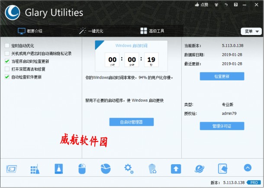Switch to the 一键优化 tab
Image resolution: width=264 pixels, height=188 pixels.
coord(91,31)
